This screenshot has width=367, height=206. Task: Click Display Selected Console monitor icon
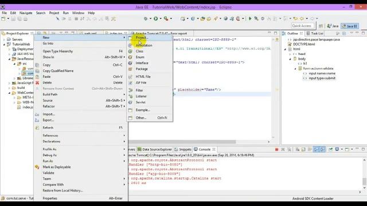pyautogui.click(x=337, y=149)
